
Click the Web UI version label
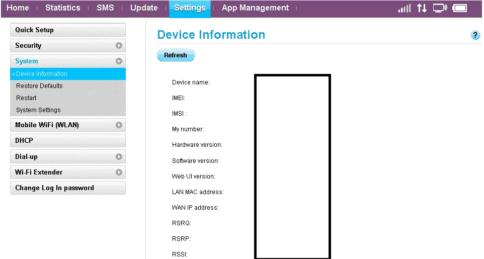194,177
